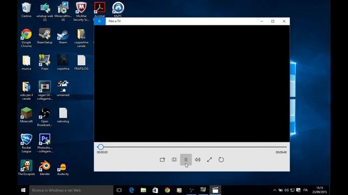Open the system tray volume icon
Viewport: 348px width, 195px height.
pos(287,190)
